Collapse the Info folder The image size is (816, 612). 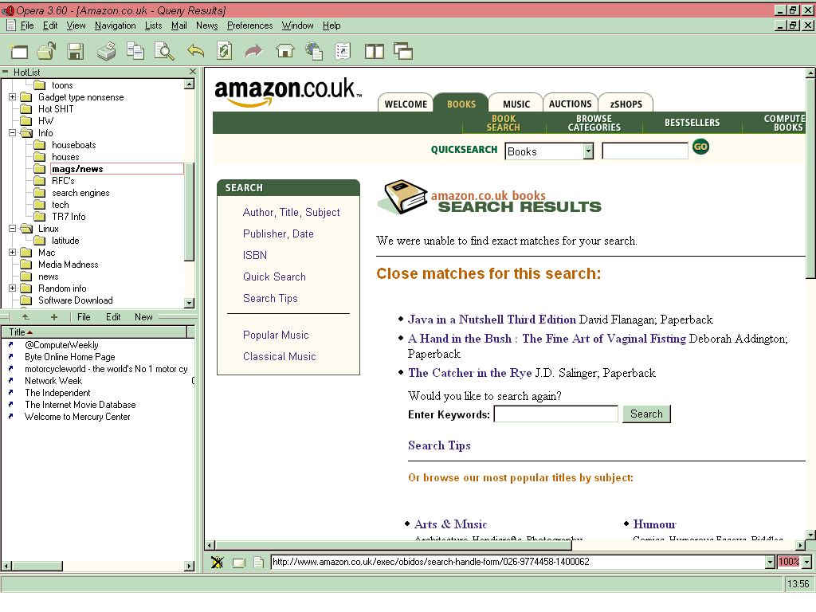(13, 133)
